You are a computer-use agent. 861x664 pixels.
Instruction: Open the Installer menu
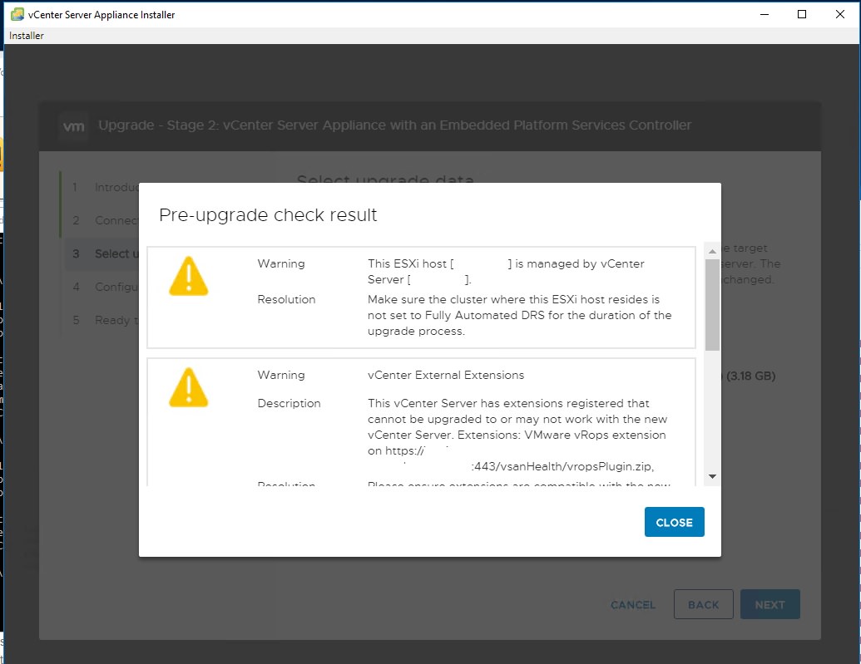coord(27,36)
